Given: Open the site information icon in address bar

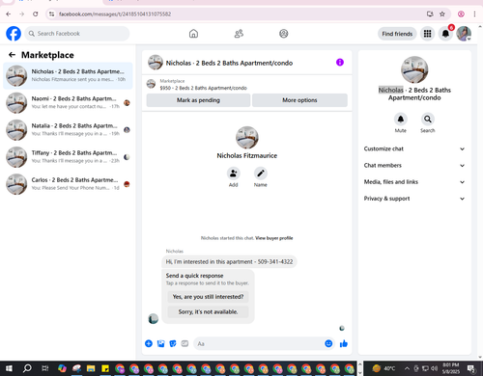Looking at the screenshot, I should (51, 13).
